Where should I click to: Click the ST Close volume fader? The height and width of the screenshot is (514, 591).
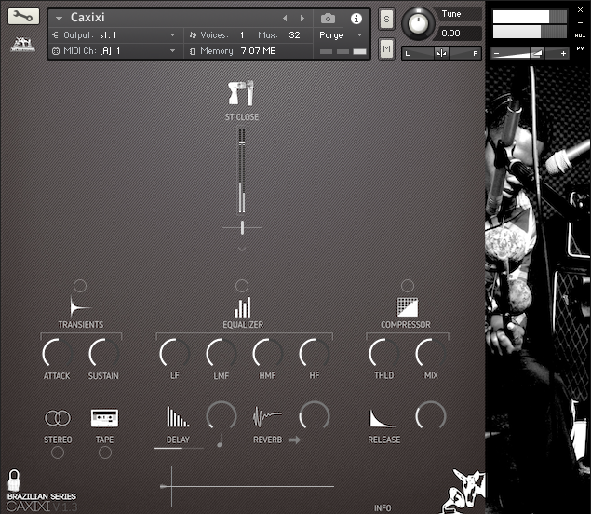[x=242, y=177]
